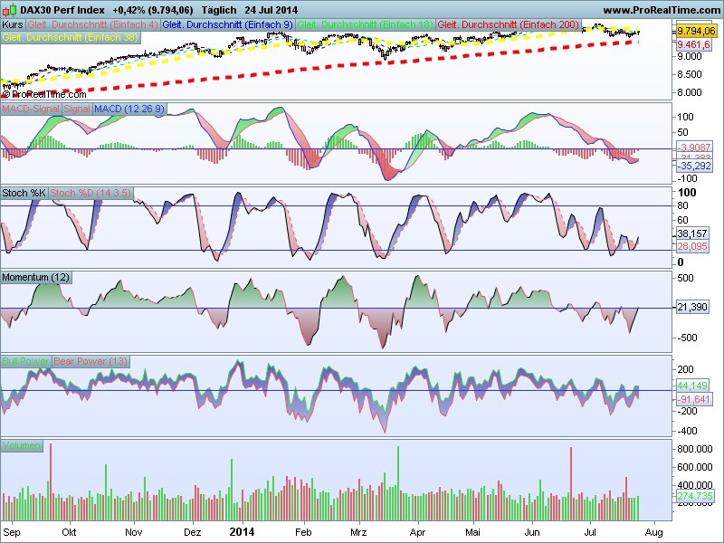The image size is (724, 543).
Task: Click the 800.000 volume axis label
Action: click(x=694, y=449)
